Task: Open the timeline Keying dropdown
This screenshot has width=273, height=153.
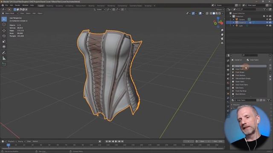Action: [22, 142]
